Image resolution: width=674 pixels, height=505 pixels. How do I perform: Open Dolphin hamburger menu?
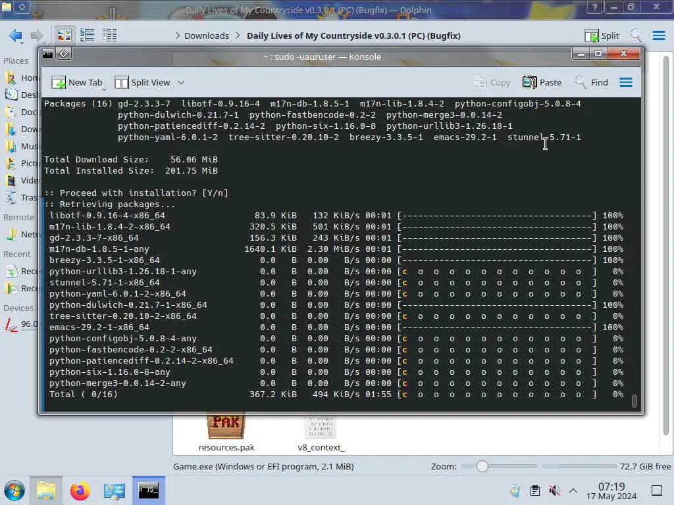click(658, 36)
